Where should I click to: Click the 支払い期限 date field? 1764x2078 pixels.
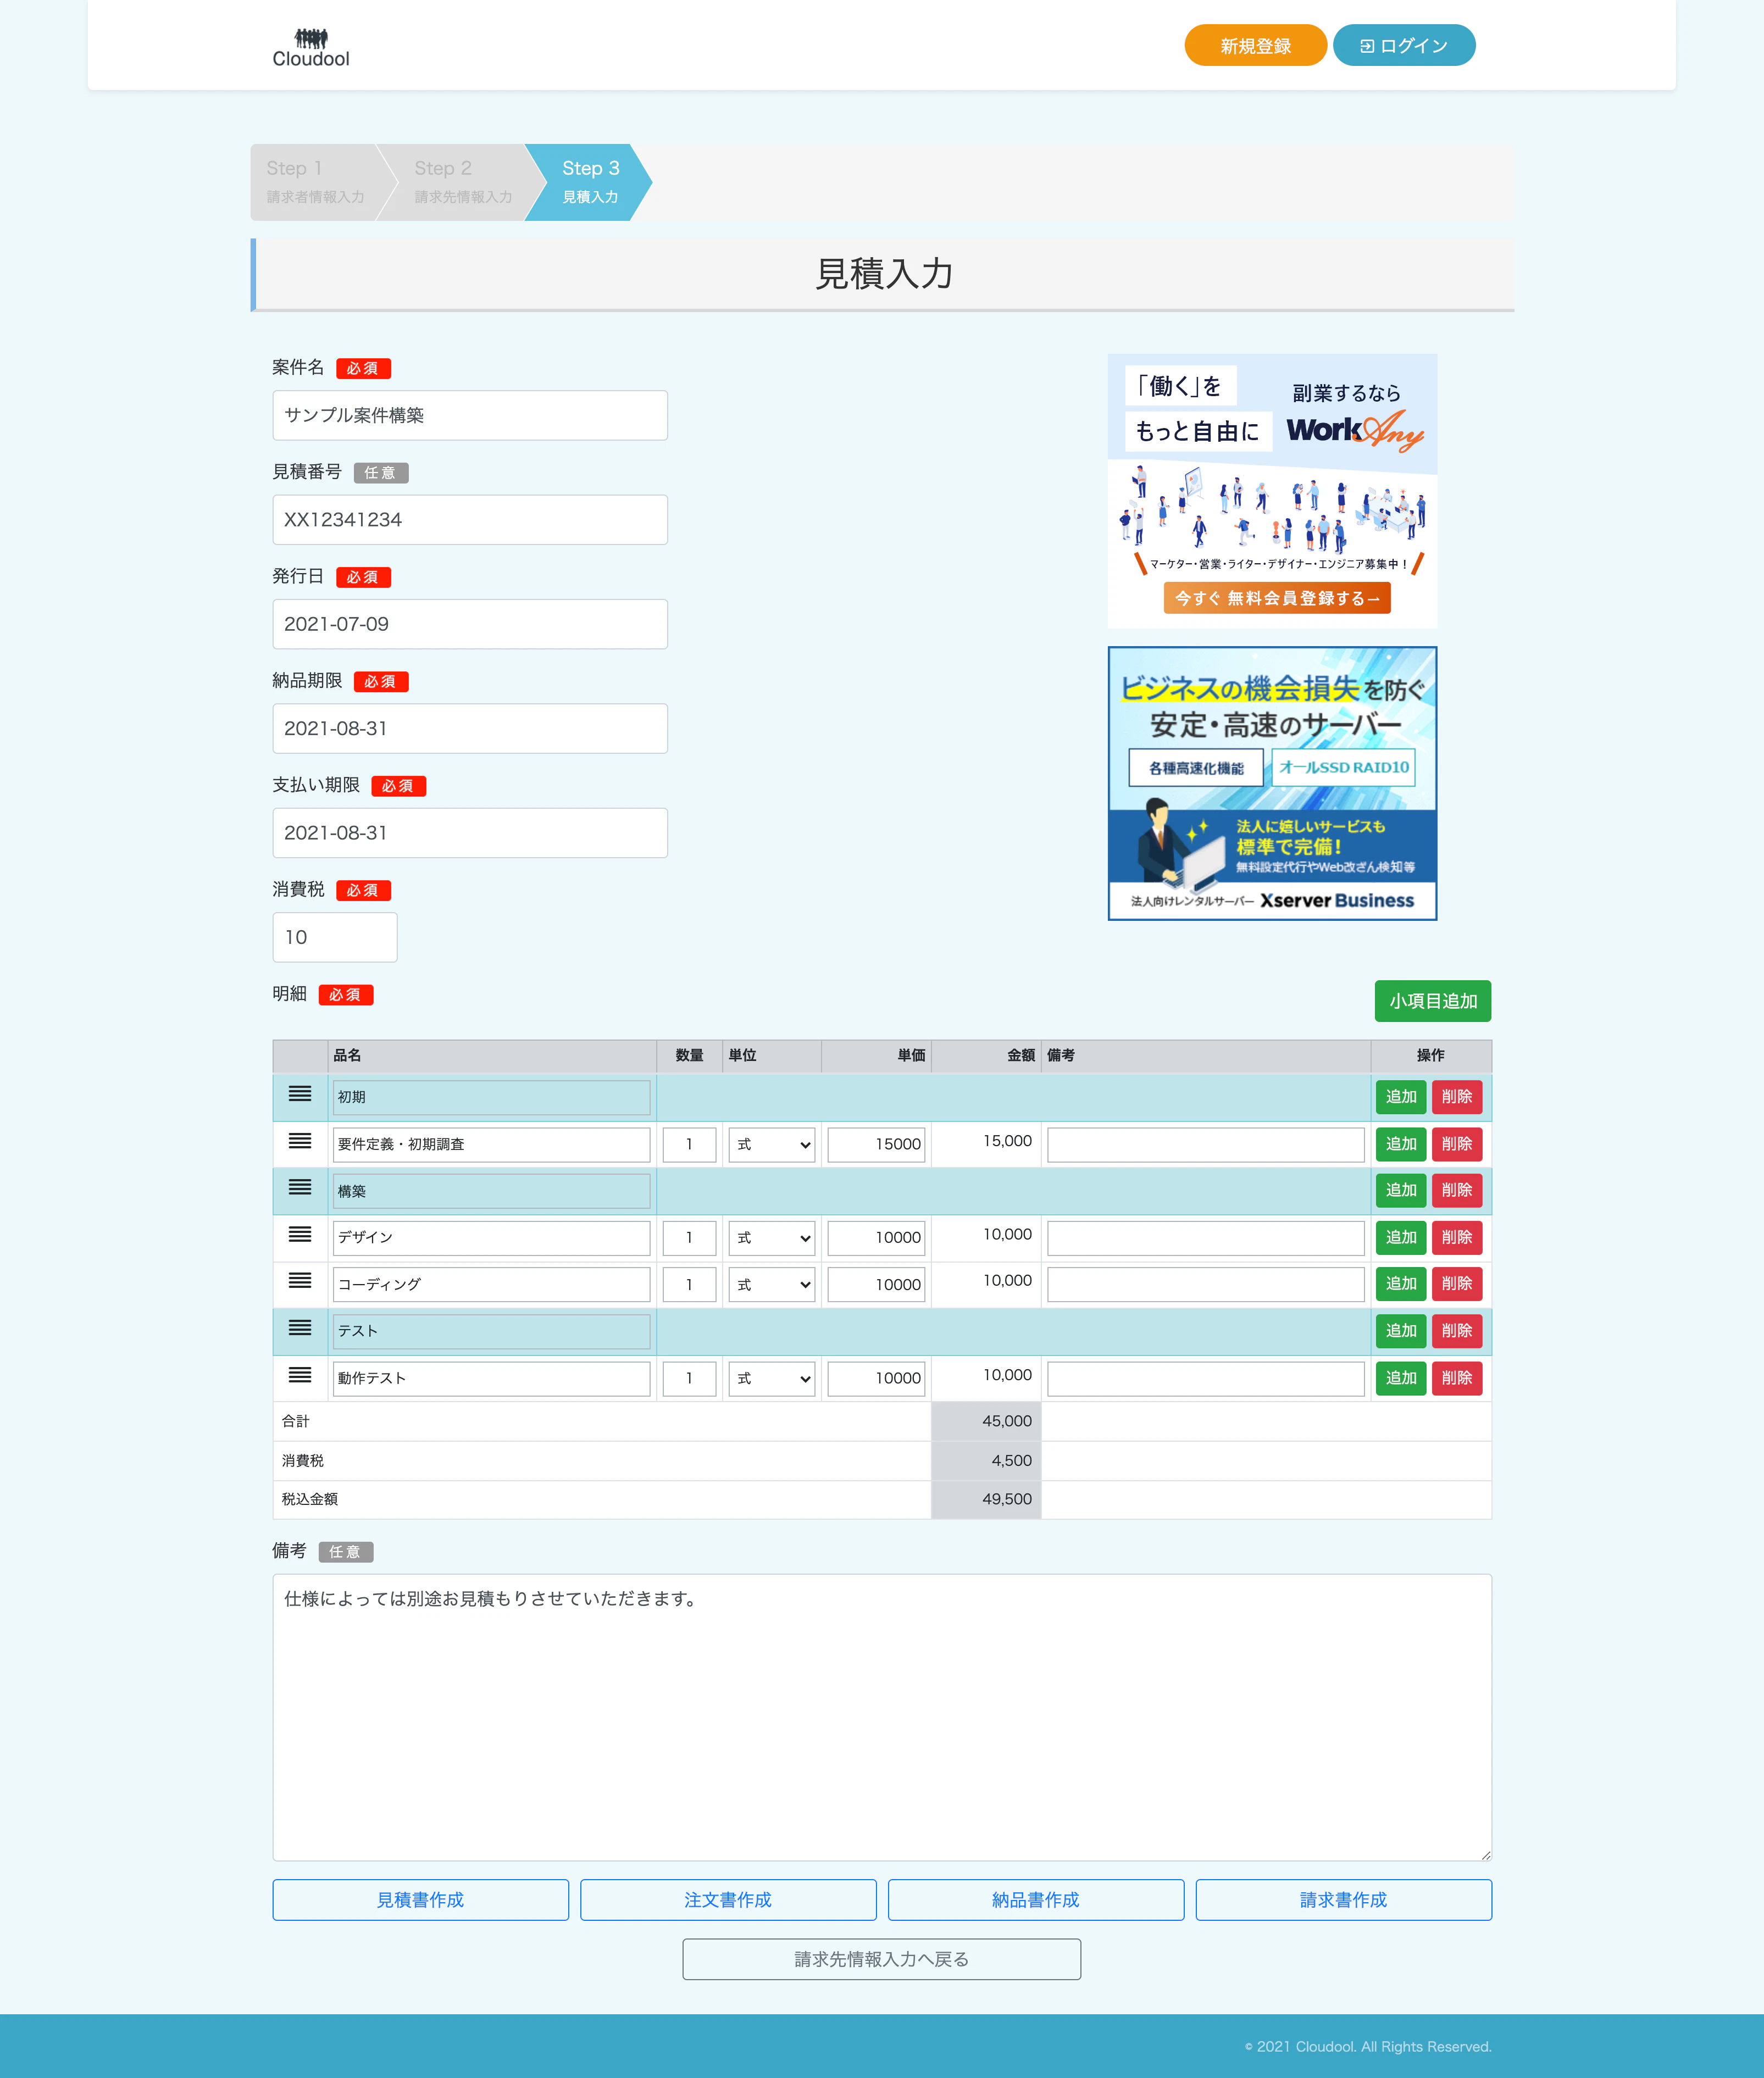click(x=470, y=833)
